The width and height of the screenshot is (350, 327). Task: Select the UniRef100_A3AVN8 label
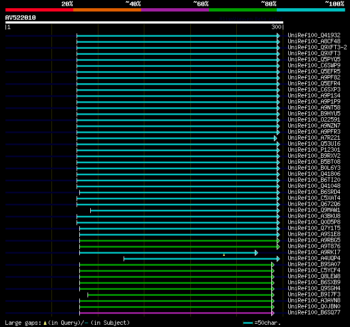pyautogui.click(x=314, y=301)
